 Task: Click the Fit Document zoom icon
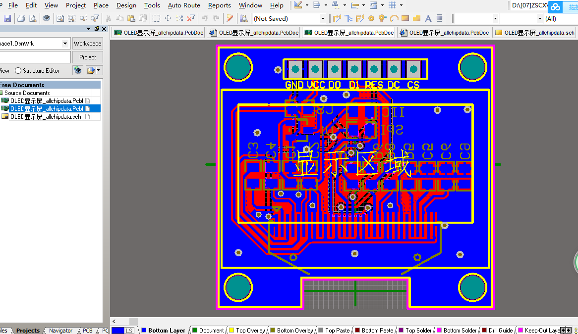click(60, 18)
